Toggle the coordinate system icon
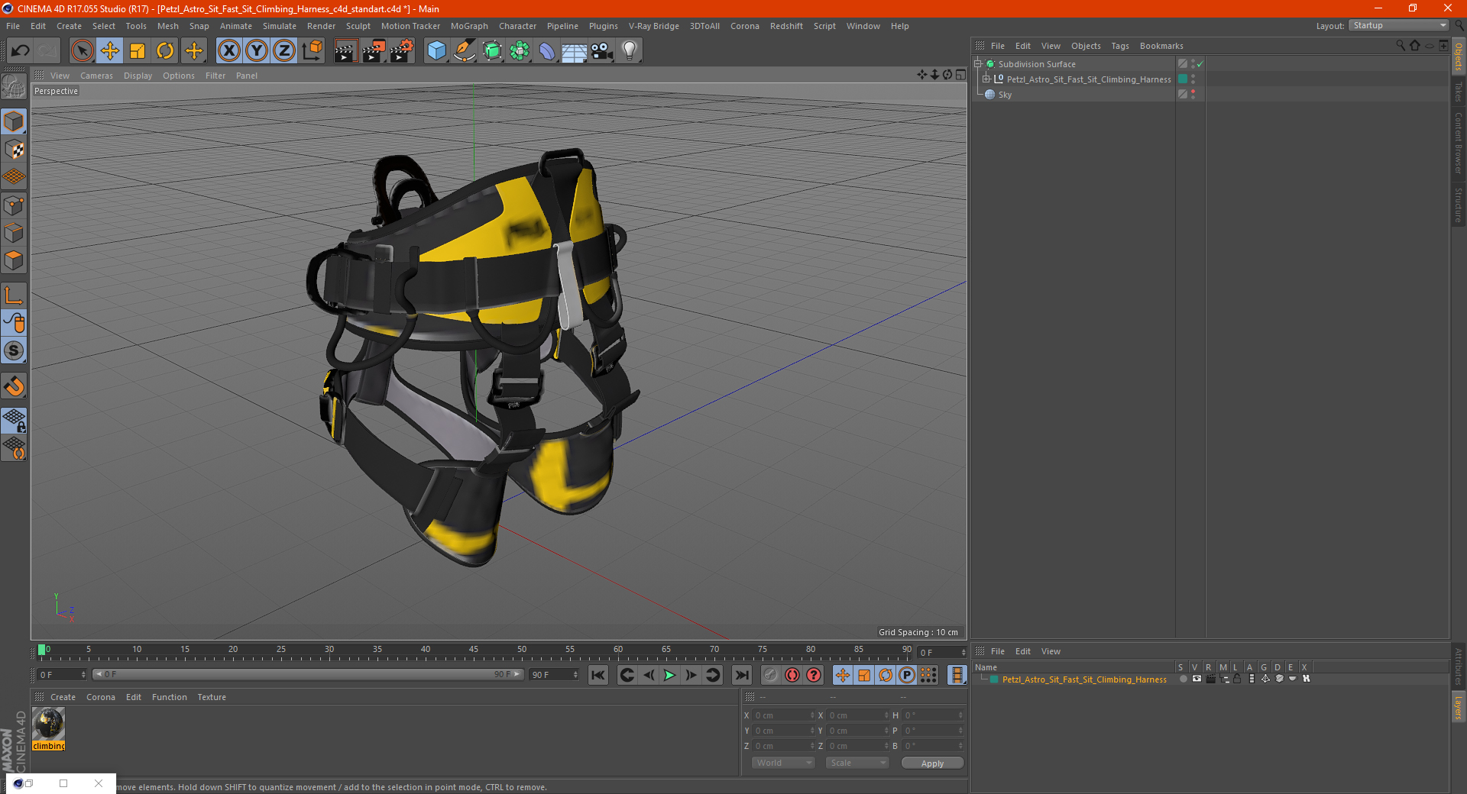1467x794 pixels. tap(312, 51)
